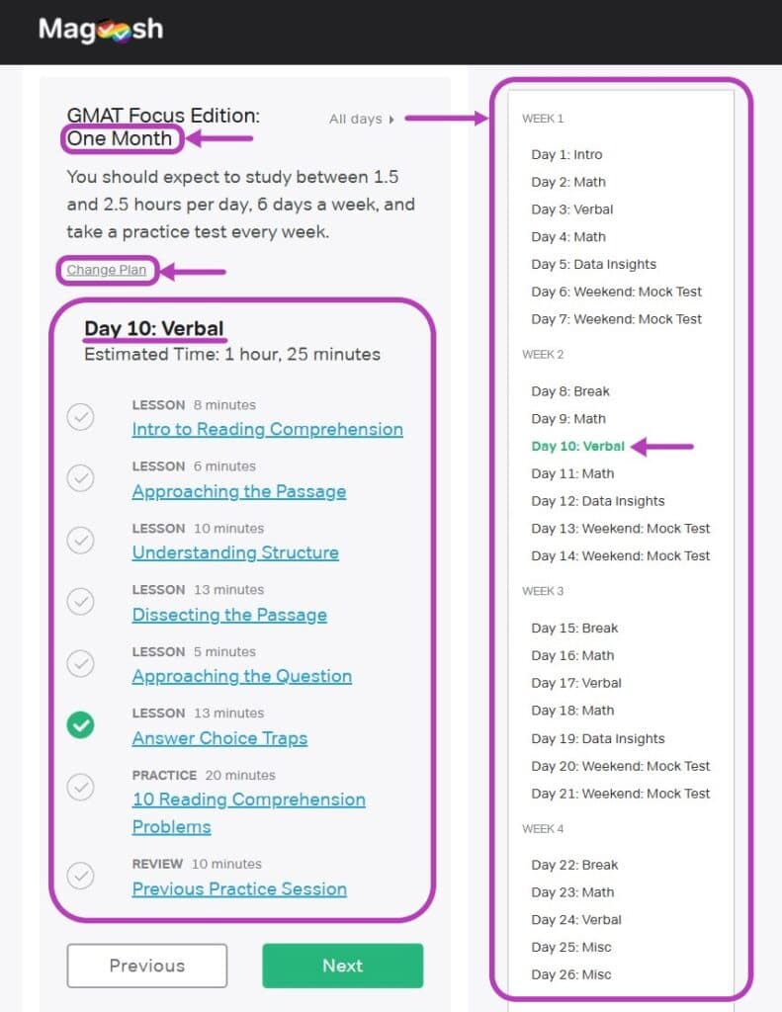Toggle the Understanding Structure lesson checkmark
The width and height of the screenshot is (782, 1012).
(x=81, y=541)
